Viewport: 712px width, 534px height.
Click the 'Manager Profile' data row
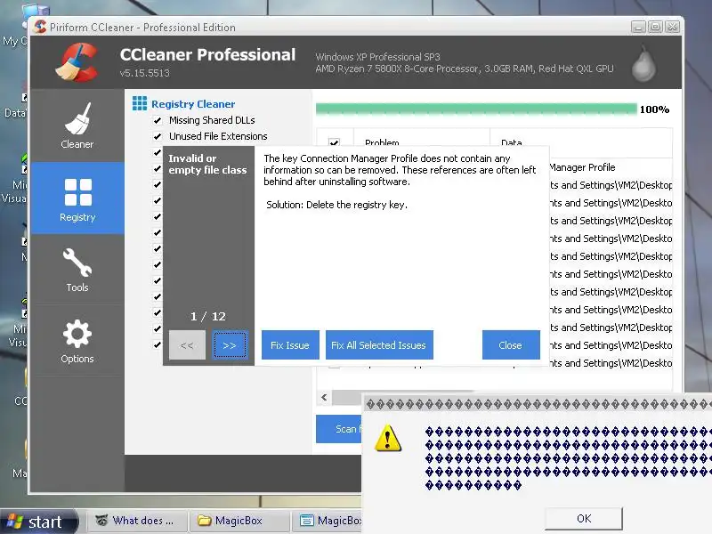[582, 167]
